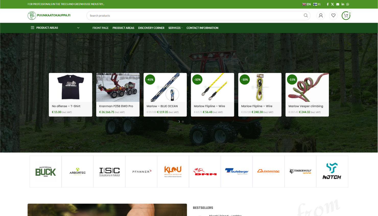378x216 pixels.
Task: Click the WhatsApp icon
Action: (348, 4)
